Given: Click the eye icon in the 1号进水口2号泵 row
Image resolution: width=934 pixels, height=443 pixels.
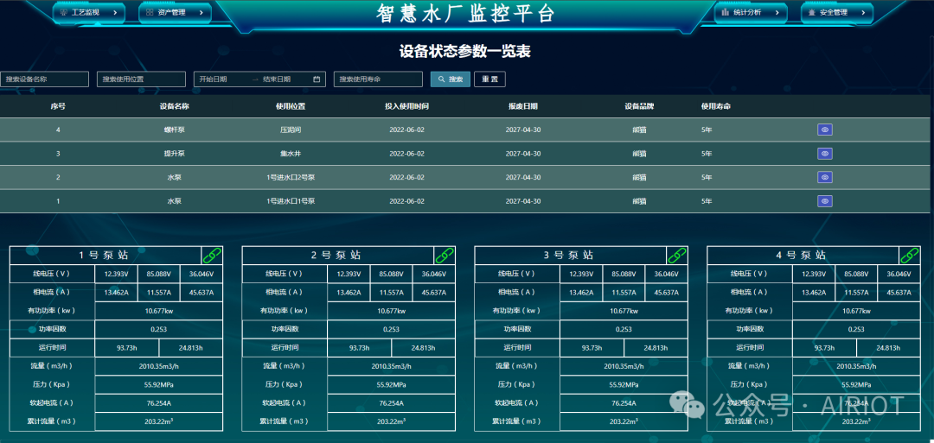Looking at the screenshot, I should coord(824,177).
